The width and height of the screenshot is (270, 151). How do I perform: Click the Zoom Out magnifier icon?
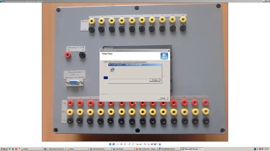tap(132, 144)
